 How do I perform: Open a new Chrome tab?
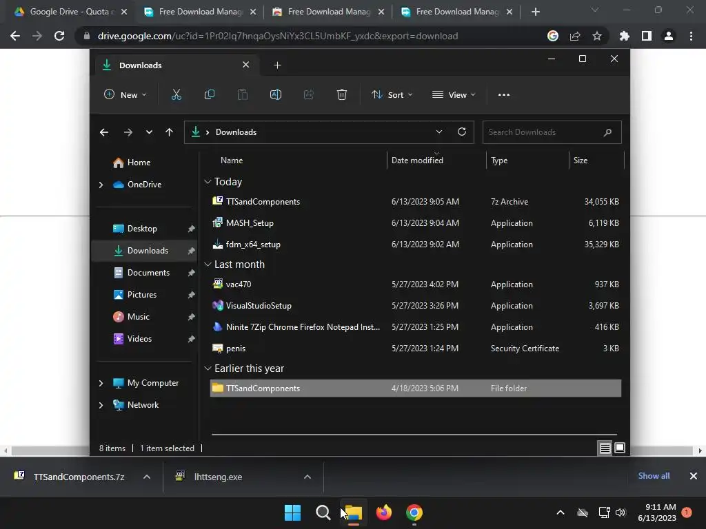click(x=535, y=12)
